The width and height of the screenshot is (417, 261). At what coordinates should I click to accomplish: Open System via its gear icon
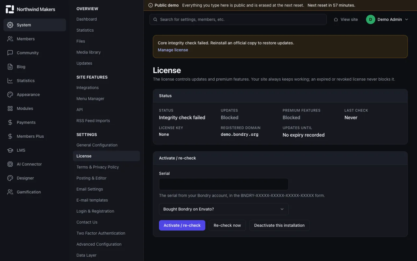click(x=10, y=25)
